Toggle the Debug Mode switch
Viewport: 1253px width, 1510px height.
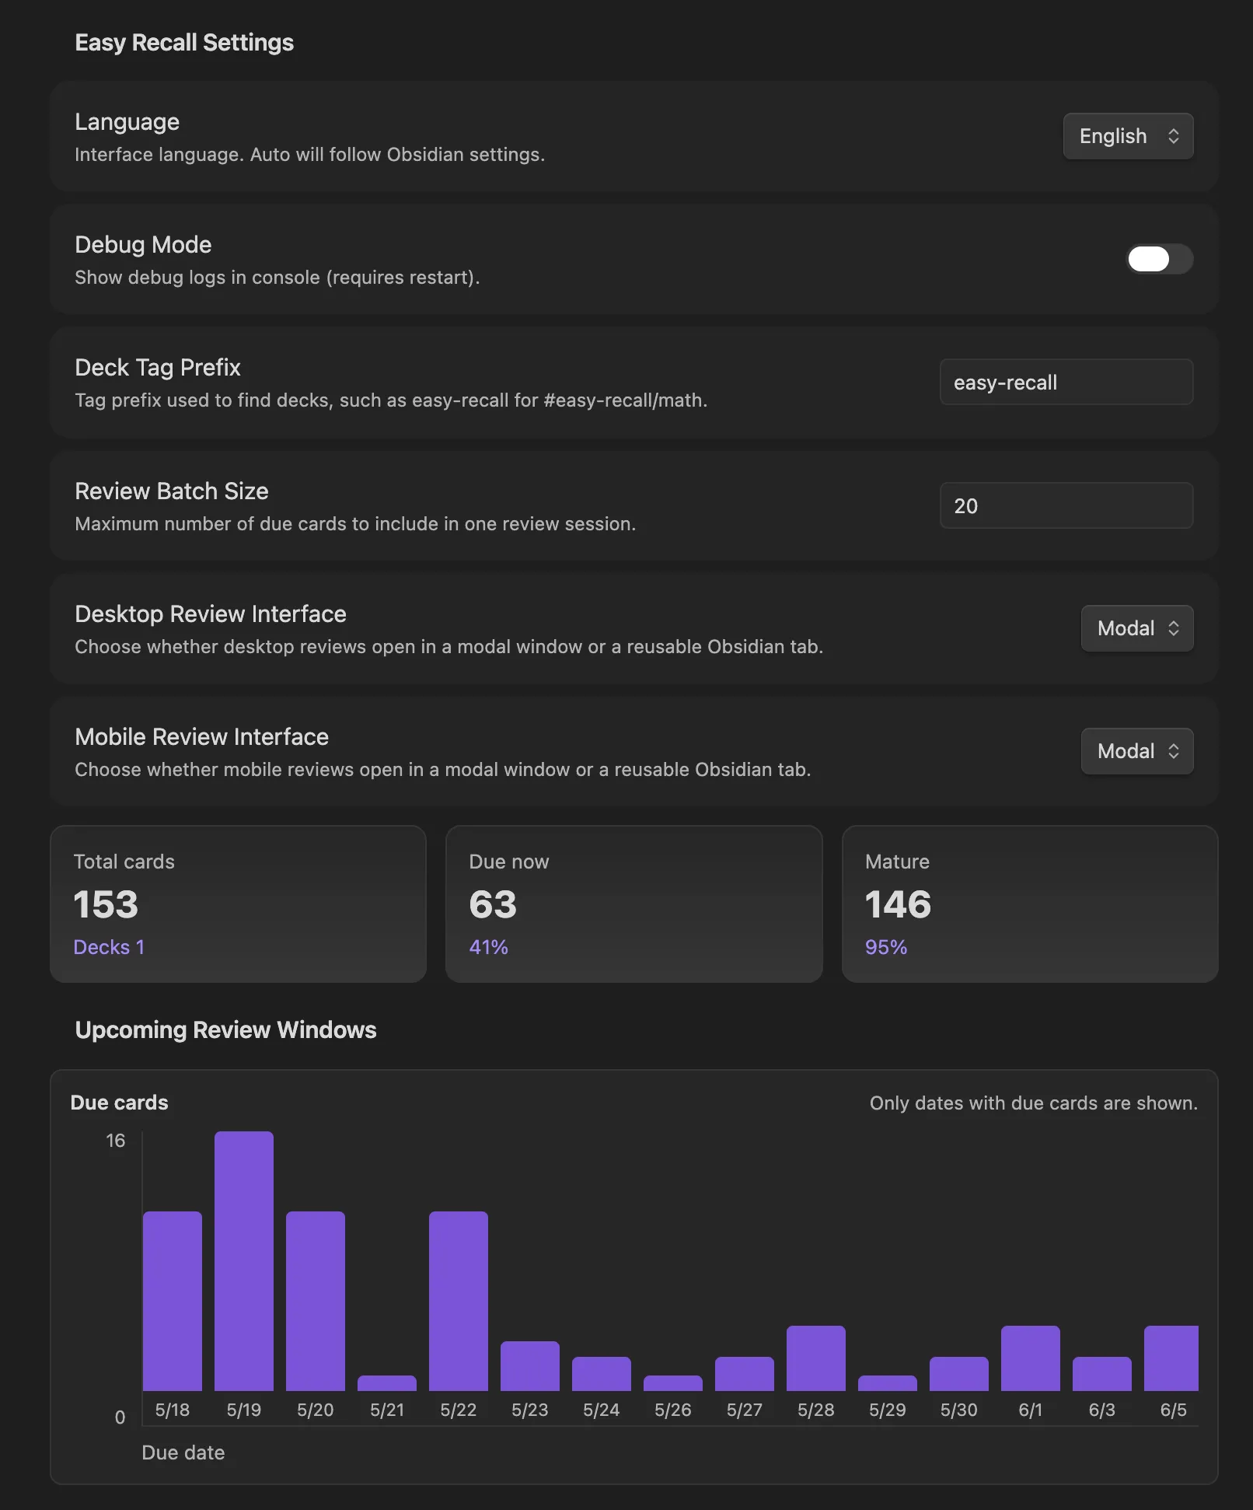coord(1160,259)
